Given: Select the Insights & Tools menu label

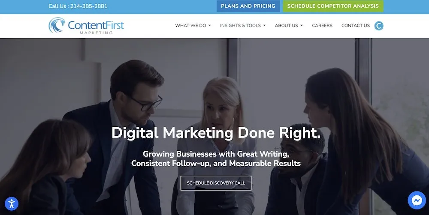Looking at the screenshot, I should [240, 25].
